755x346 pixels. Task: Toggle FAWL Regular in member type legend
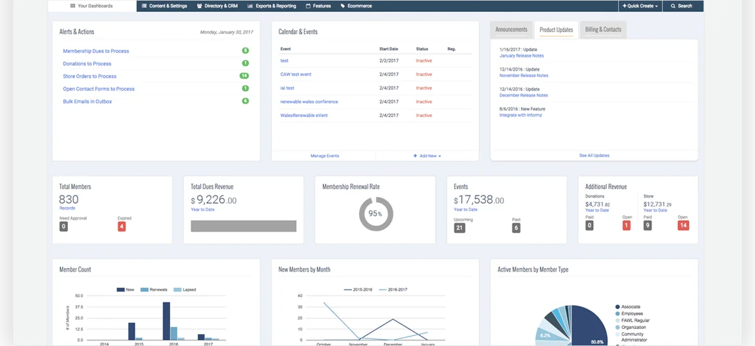tap(632, 320)
